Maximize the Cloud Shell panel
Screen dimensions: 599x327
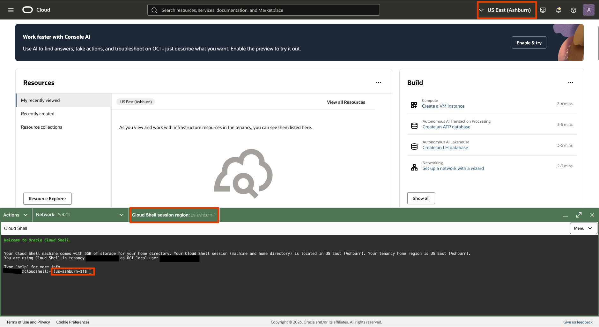click(x=579, y=215)
